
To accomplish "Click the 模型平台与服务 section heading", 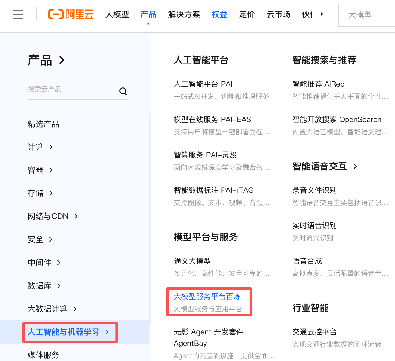I will 206,237.
